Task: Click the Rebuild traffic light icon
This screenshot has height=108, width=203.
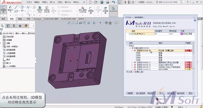Action: [x=125, y=2]
